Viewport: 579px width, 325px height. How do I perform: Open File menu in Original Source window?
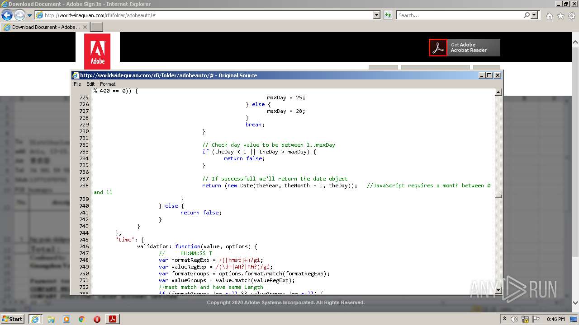click(x=77, y=84)
